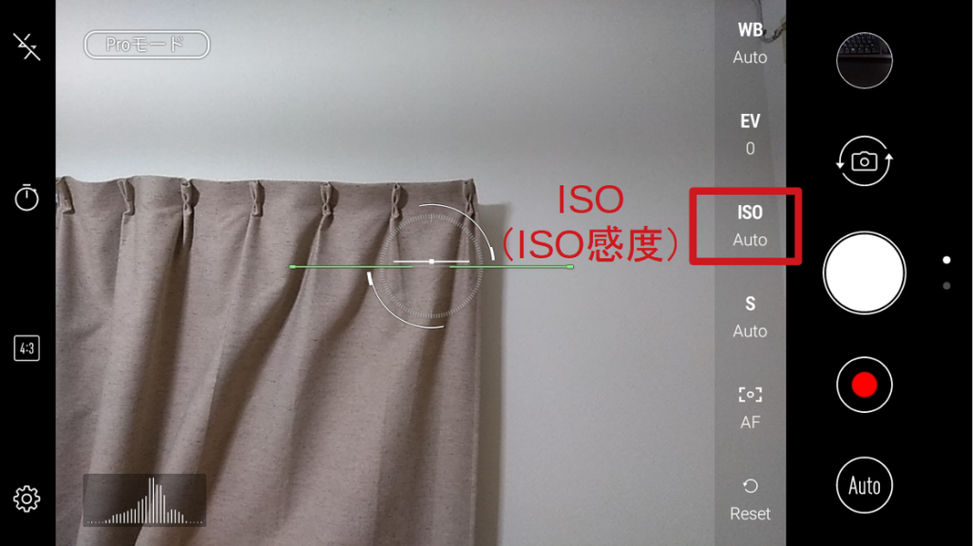This screenshot has height=546, width=973.
Task: Change the 4:3 aspect ratio
Action: [x=27, y=348]
